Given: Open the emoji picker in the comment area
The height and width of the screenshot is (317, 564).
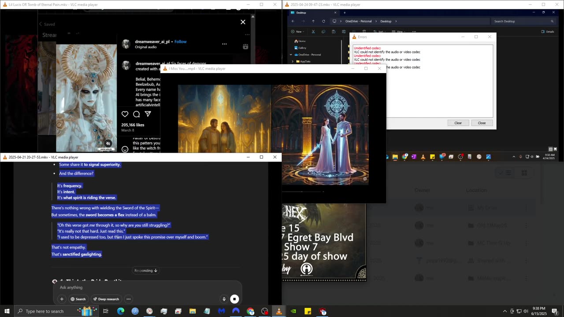Looking at the screenshot, I should pos(125,149).
